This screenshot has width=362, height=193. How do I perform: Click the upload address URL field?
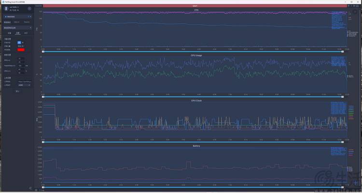25,81
